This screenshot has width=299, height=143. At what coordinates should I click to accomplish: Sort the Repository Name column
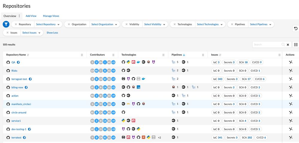coord(28,55)
